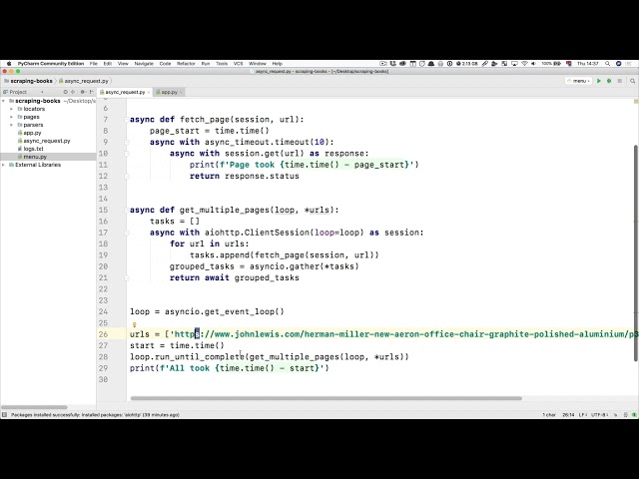Click the editor horizontal scrollbar
Viewport: 639px width, 479px height.
[x=326, y=398]
